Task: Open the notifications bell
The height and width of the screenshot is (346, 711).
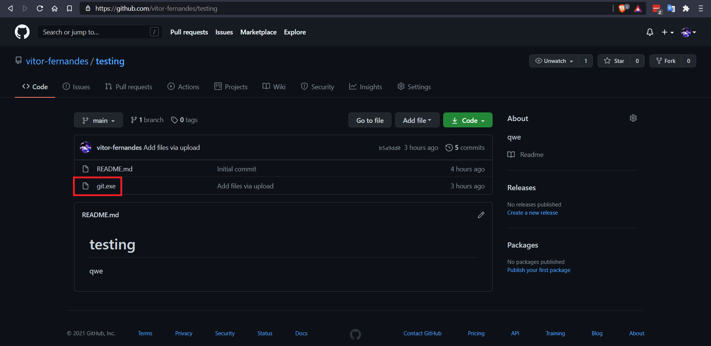Action: point(650,32)
